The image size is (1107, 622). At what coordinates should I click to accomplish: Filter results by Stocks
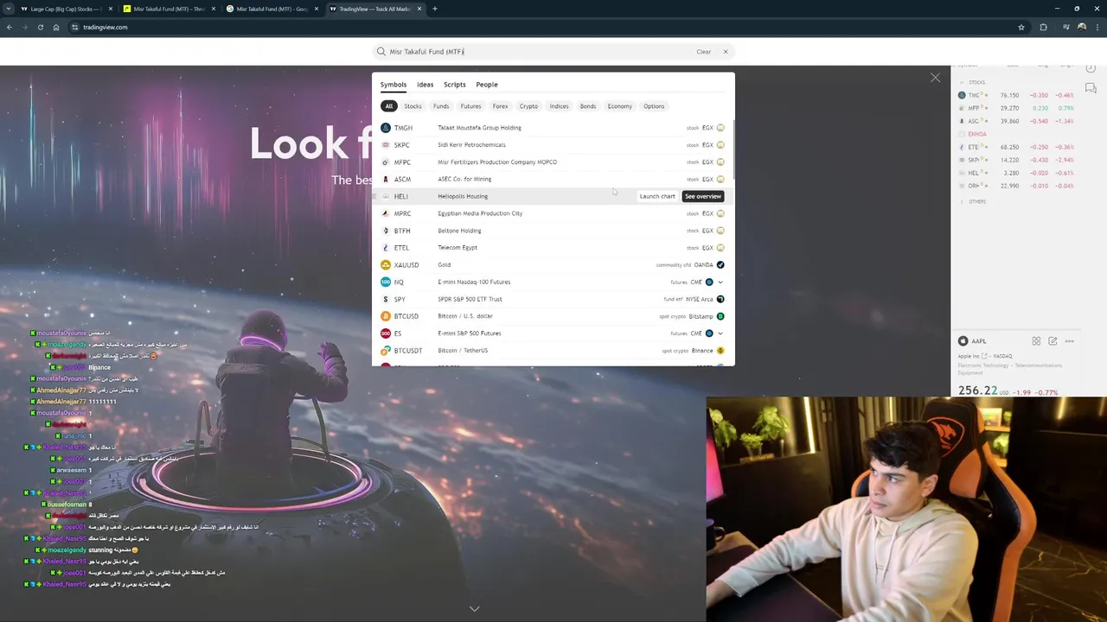pos(413,106)
